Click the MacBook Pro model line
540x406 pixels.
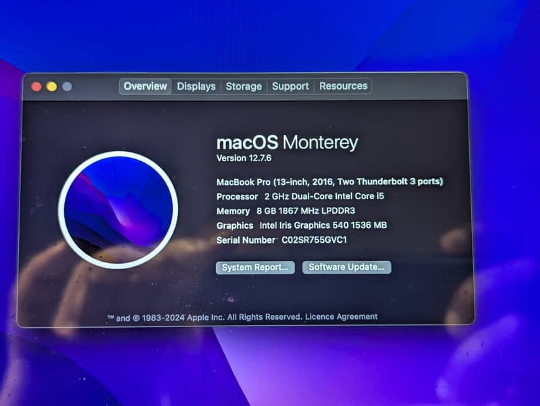tap(329, 181)
